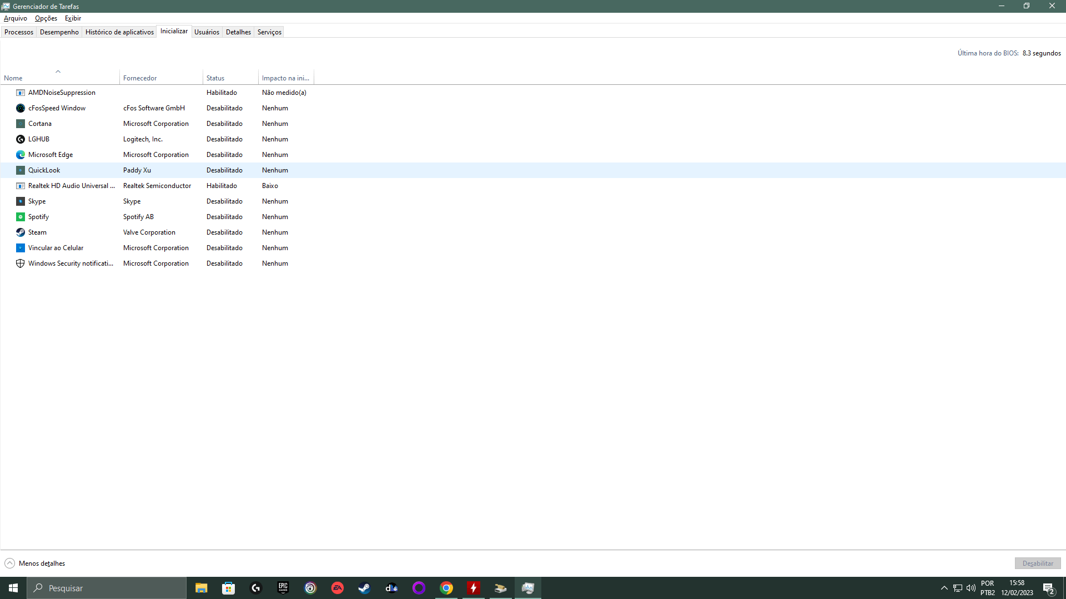Click Desabilitado status in Skype row
Screen dimensions: 1066x599
coord(224,201)
